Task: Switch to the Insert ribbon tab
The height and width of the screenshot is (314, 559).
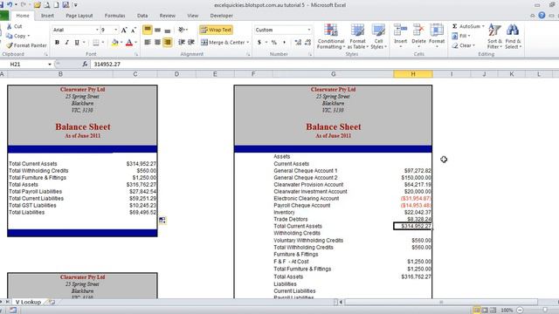Action: pos(47,16)
